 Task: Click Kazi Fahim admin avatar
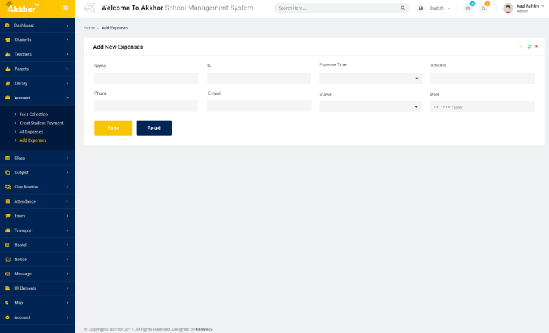pyautogui.click(x=508, y=8)
